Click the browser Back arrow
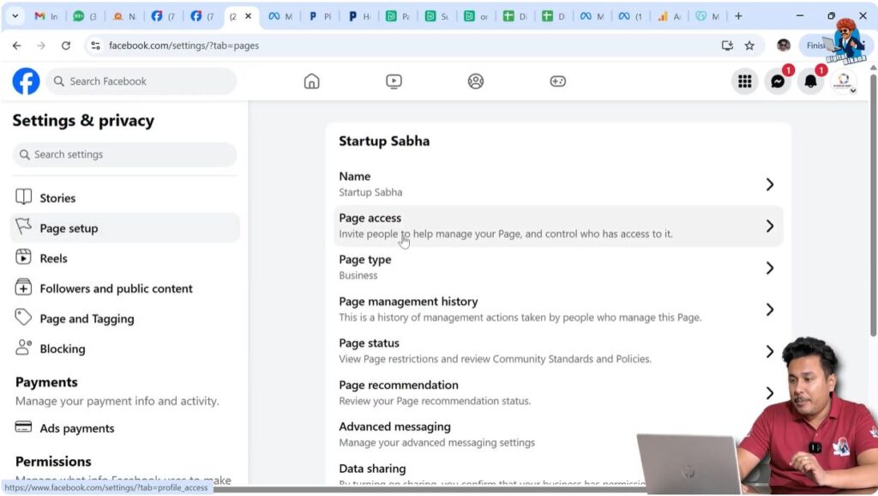This screenshot has height=496, width=878. 17,46
